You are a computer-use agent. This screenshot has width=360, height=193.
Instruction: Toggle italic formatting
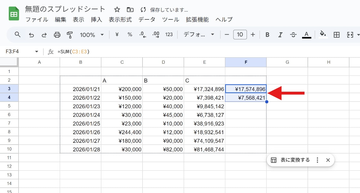pos(280,35)
